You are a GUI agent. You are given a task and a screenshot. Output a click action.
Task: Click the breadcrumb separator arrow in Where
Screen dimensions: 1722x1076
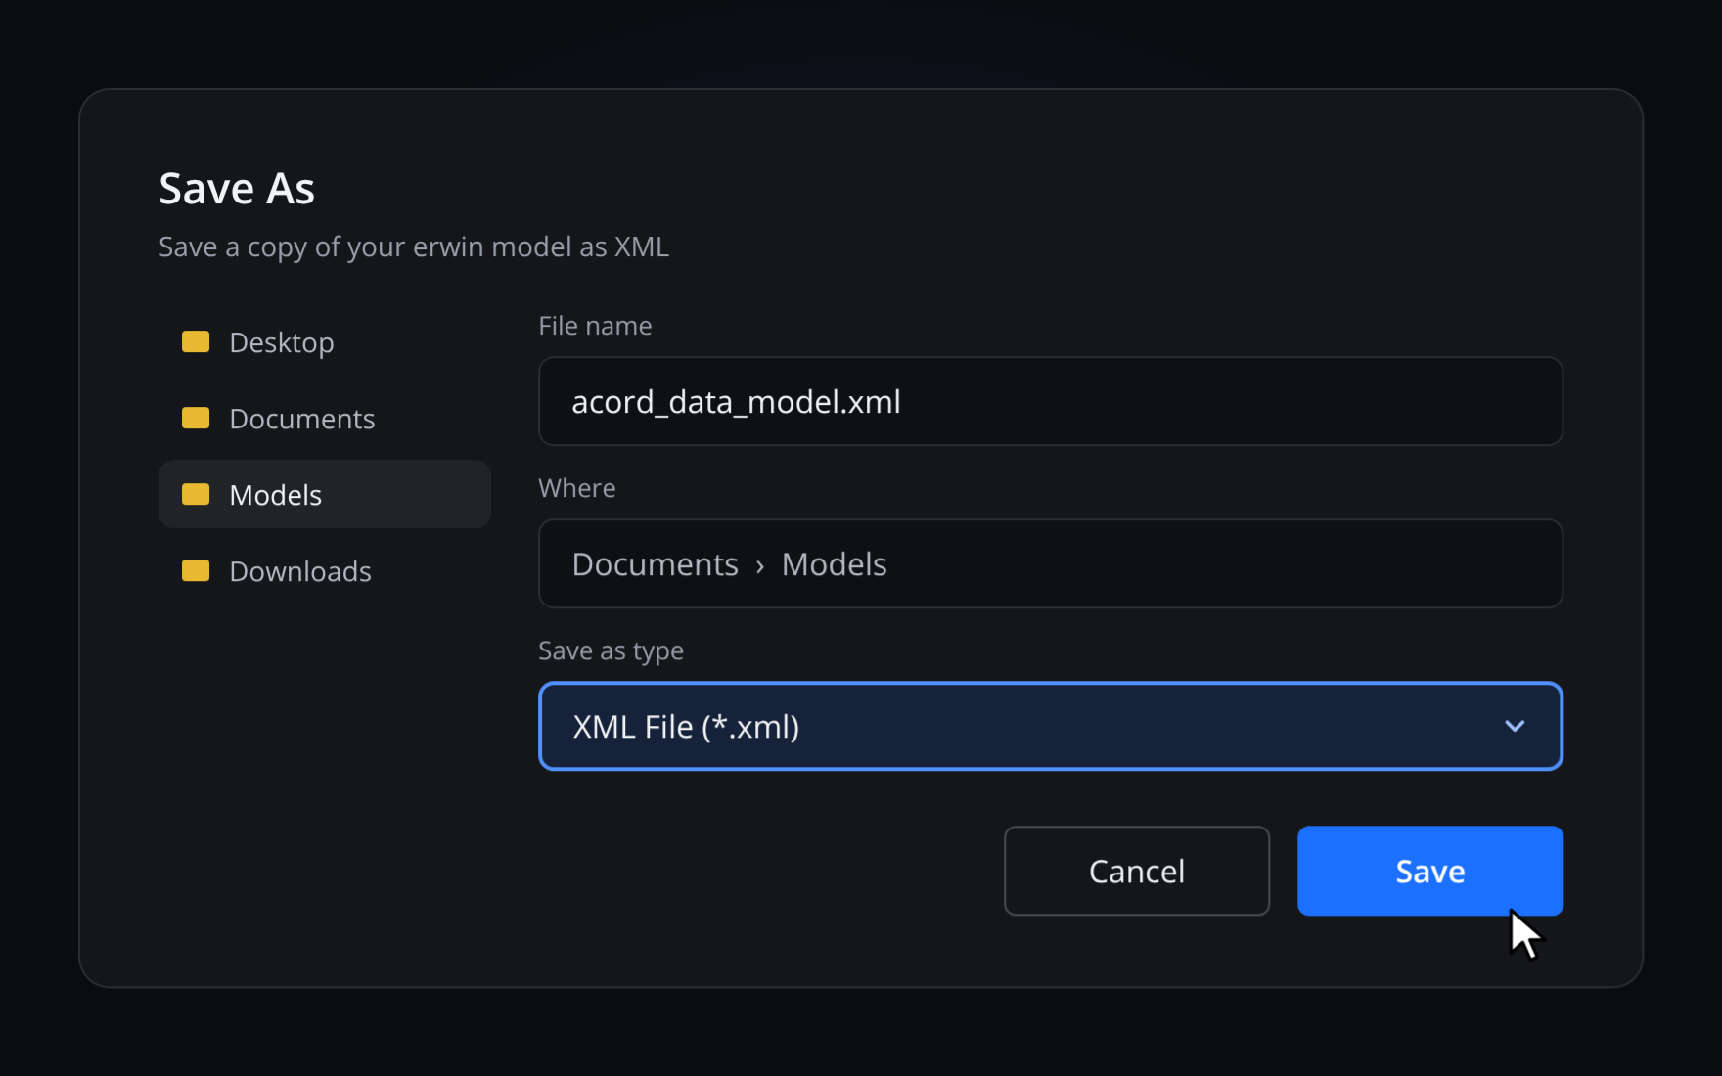point(760,566)
